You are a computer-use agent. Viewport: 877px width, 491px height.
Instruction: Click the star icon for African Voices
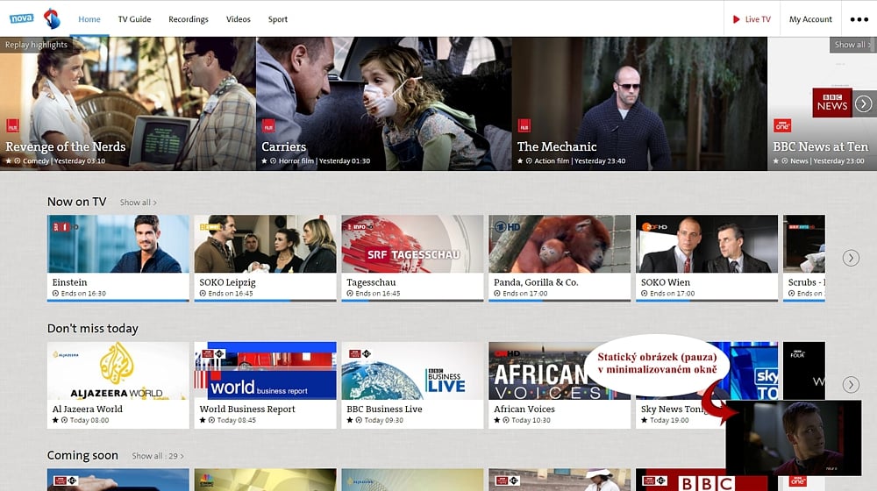496,420
